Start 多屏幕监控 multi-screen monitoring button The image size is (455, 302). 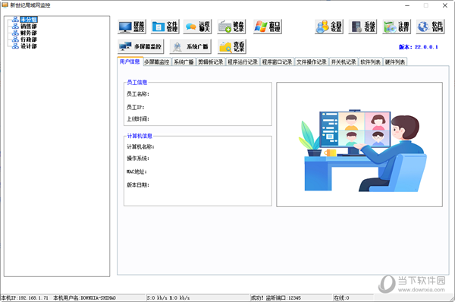coord(141,46)
